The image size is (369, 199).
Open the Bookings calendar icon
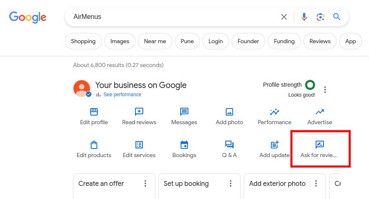pyautogui.click(x=184, y=145)
